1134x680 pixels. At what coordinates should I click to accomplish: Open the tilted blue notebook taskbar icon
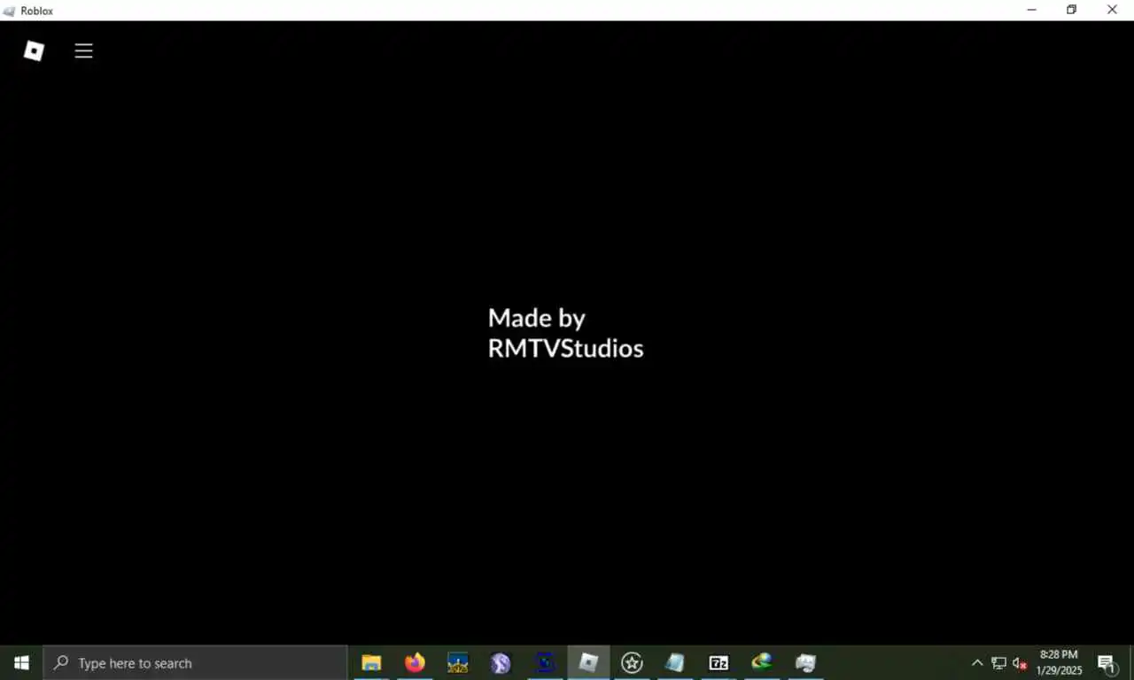pyautogui.click(x=675, y=662)
